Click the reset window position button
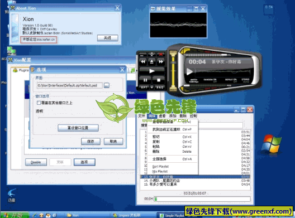The image size is (295, 218). coord(78,128)
